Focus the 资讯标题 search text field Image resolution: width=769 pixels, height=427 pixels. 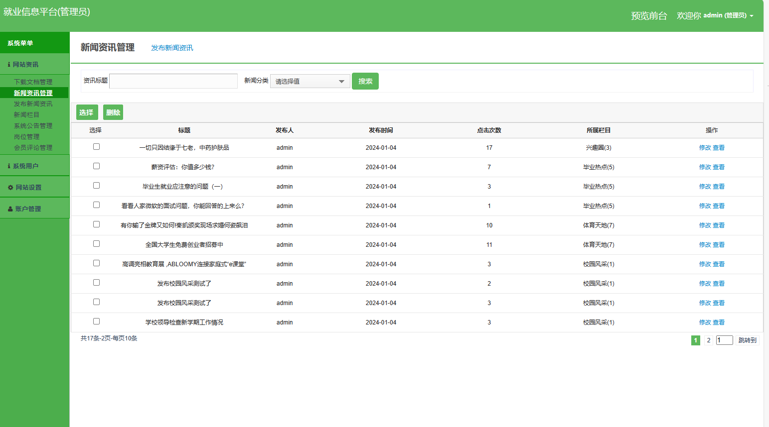point(173,81)
